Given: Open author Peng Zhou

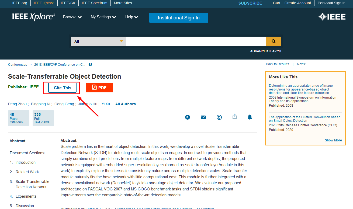Looking at the screenshot, I should coord(17,104).
